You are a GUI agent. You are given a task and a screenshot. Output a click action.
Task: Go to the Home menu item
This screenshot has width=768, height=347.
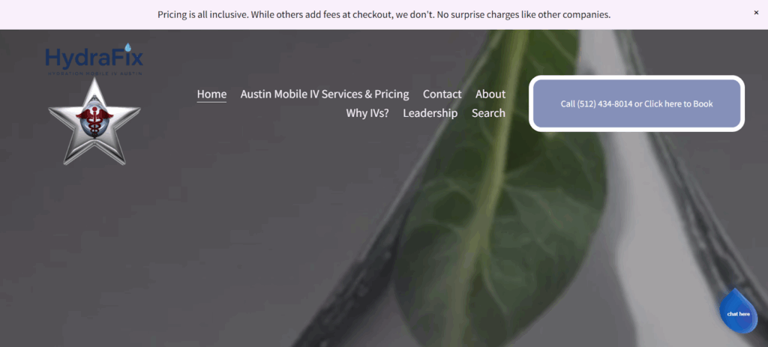pos(211,94)
